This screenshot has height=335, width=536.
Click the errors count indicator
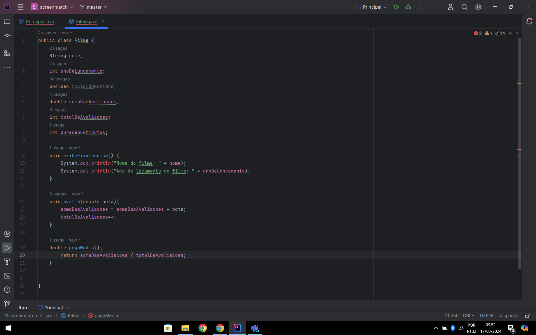click(x=478, y=33)
